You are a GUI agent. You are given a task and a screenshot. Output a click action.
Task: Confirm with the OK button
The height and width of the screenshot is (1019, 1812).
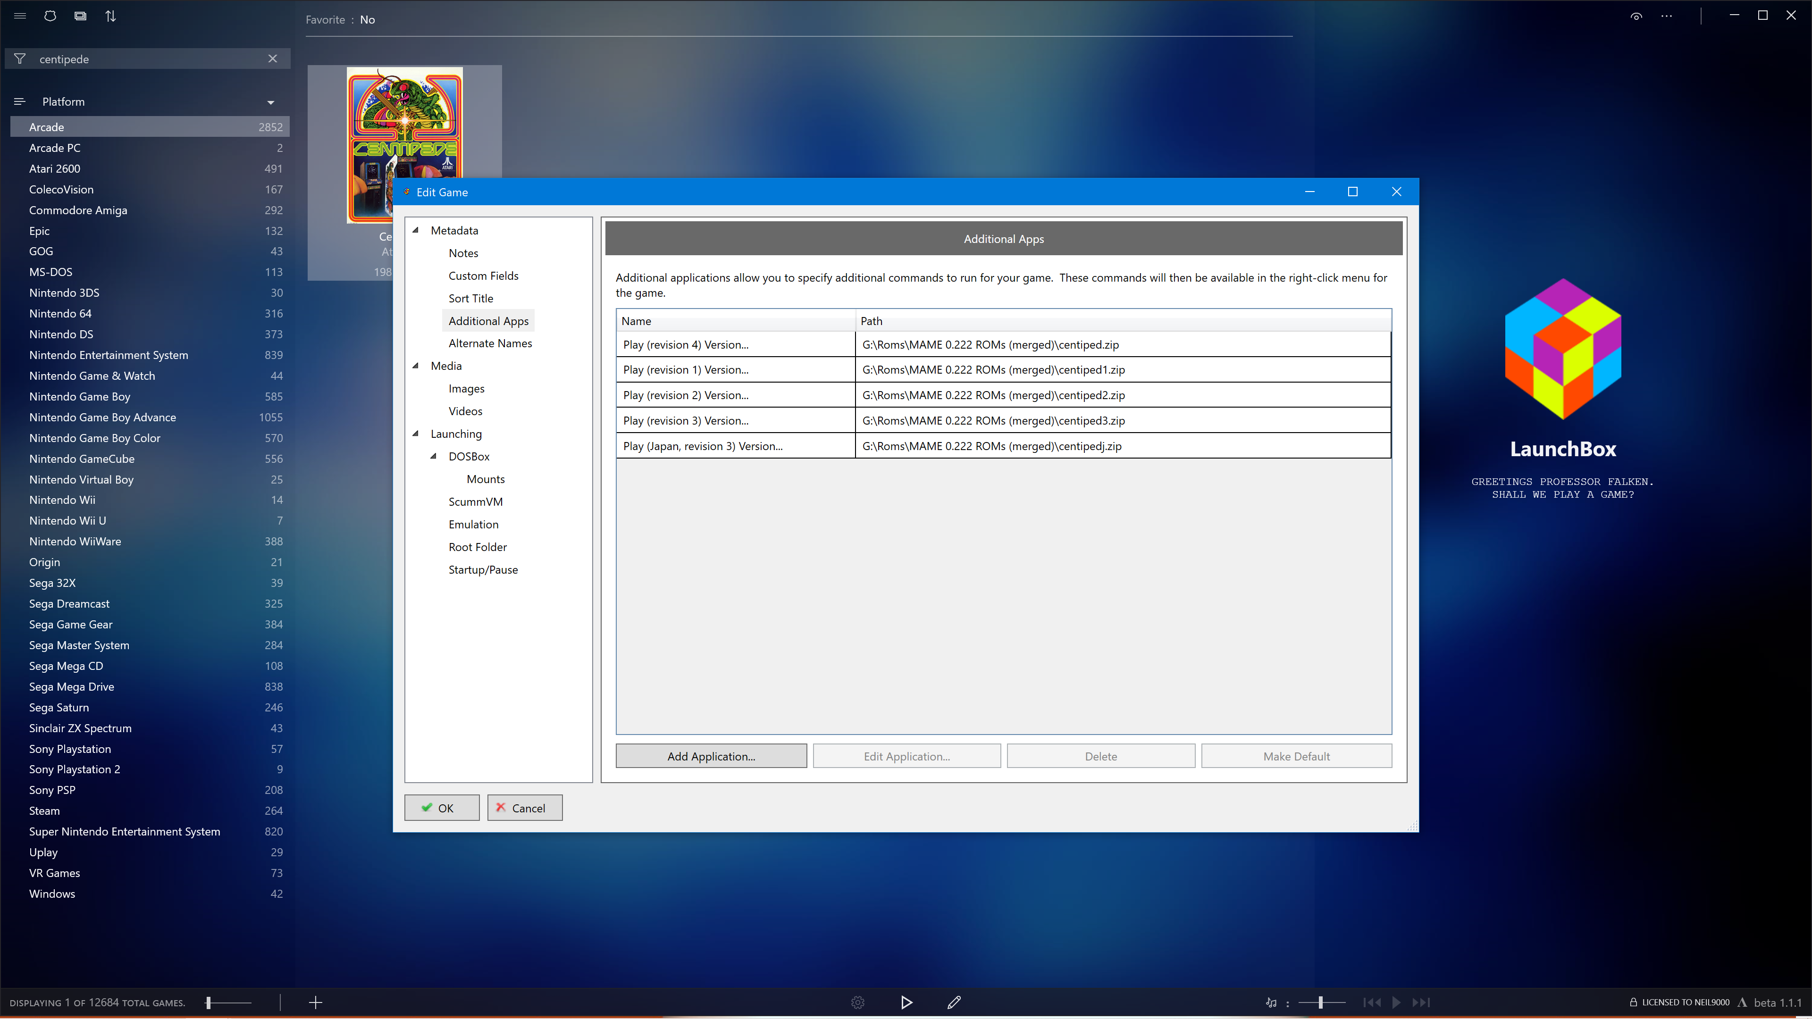[x=442, y=807]
